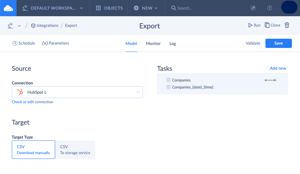Open the help question mark icon

click(269, 8)
